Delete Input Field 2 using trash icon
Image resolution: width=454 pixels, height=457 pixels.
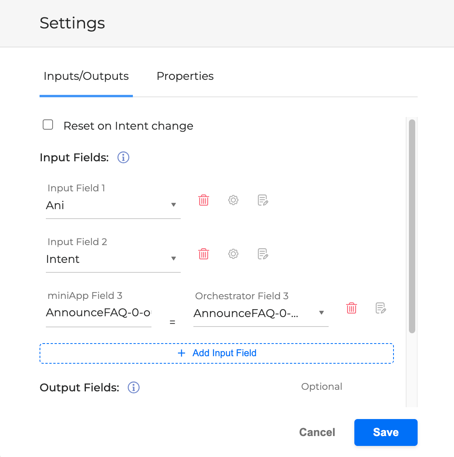[x=204, y=254]
